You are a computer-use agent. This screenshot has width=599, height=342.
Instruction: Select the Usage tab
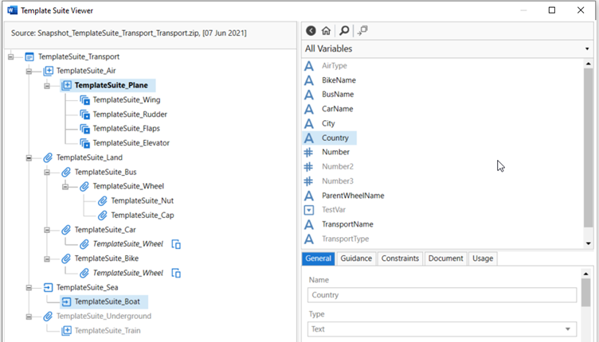tap(482, 258)
